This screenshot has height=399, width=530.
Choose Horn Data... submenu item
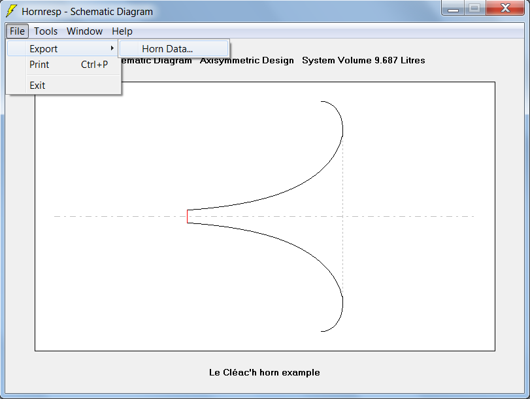[174, 48]
